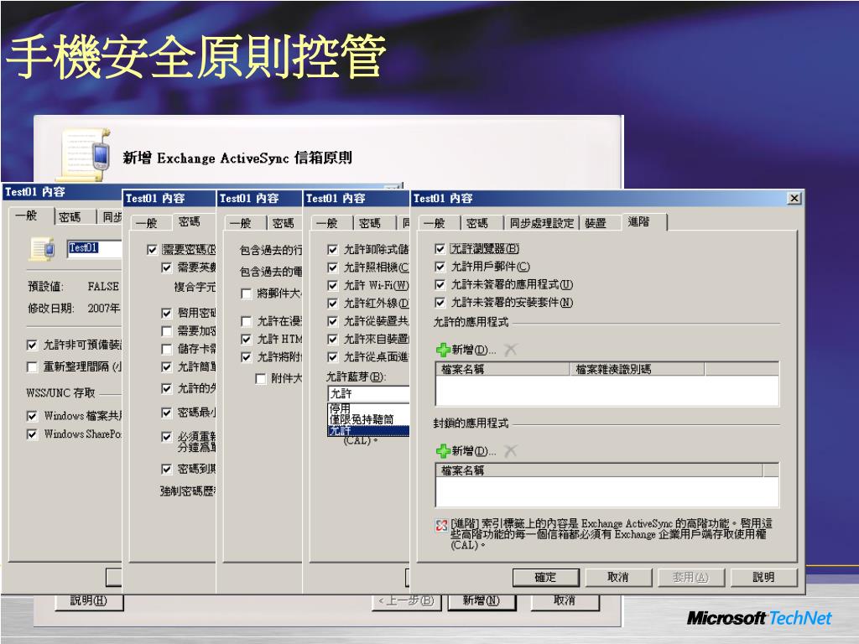
Task: Toggle Windows SharePoint access checkbox
Action: 32,434
